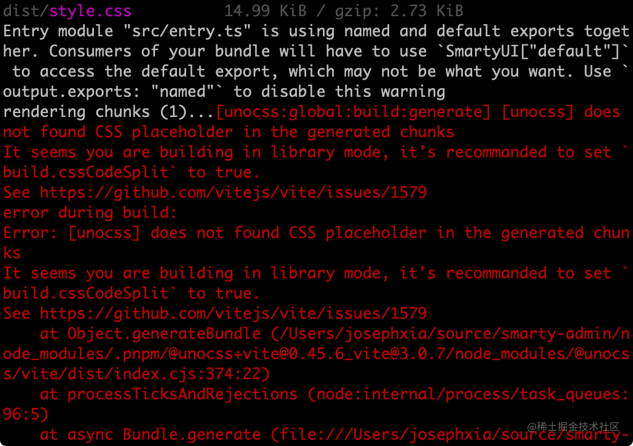Click Object.generateBundle in the stack trace

tap(164, 334)
